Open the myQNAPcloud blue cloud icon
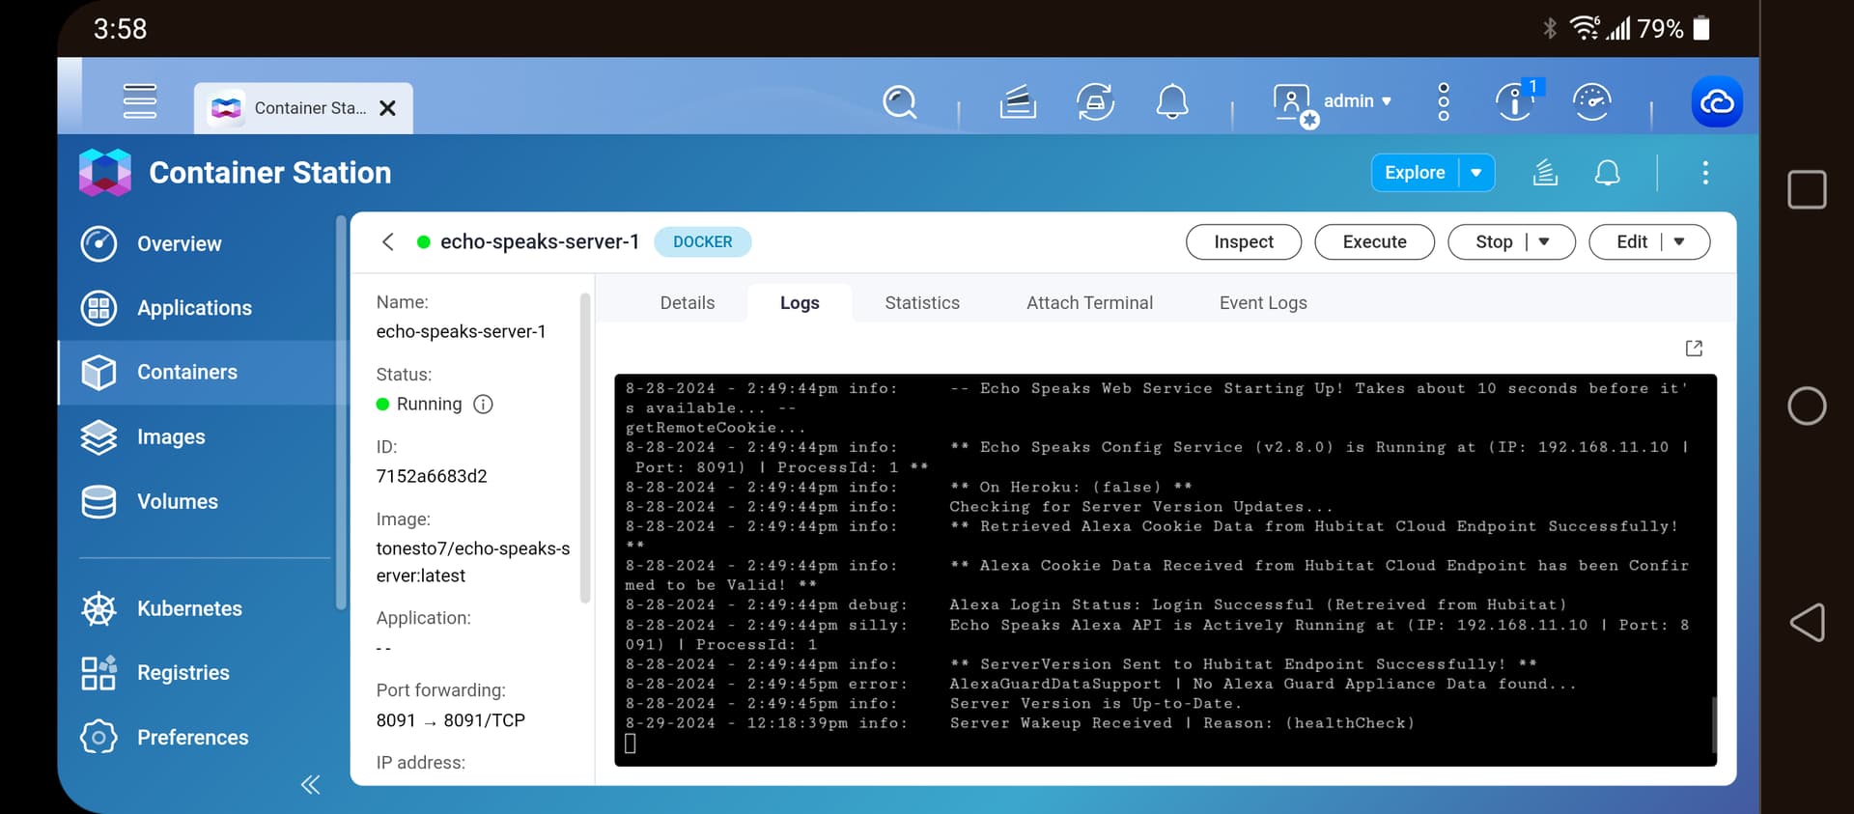The image size is (1854, 814). pyautogui.click(x=1716, y=101)
